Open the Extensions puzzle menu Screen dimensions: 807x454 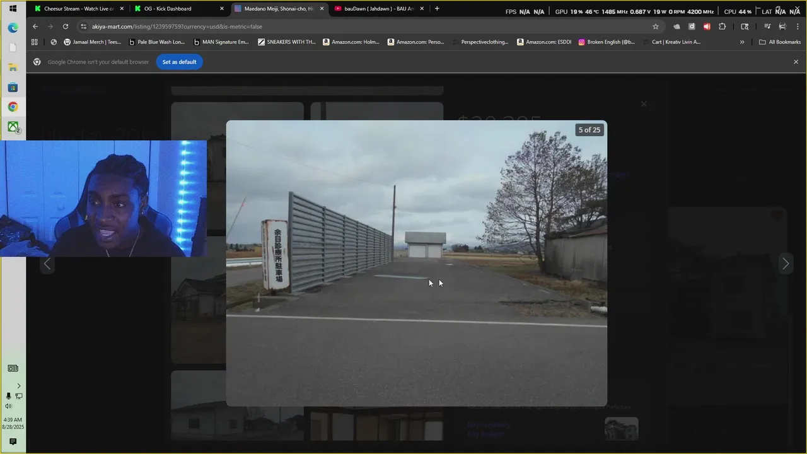[x=723, y=26]
